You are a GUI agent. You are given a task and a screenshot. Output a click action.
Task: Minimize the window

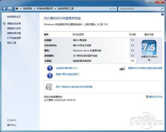(x=148, y=2)
